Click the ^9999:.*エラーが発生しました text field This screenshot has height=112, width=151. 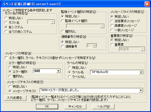coord(89,90)
